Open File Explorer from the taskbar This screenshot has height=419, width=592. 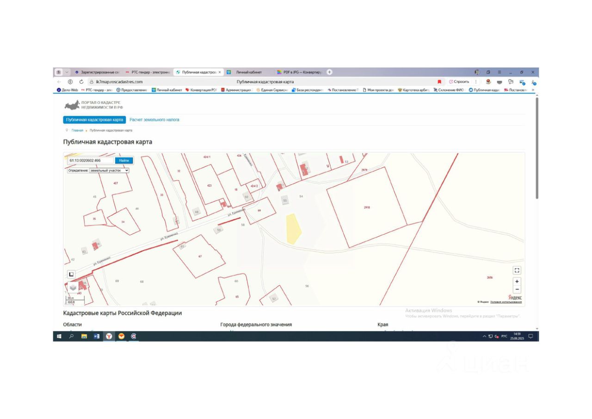(x=84, y=337)
